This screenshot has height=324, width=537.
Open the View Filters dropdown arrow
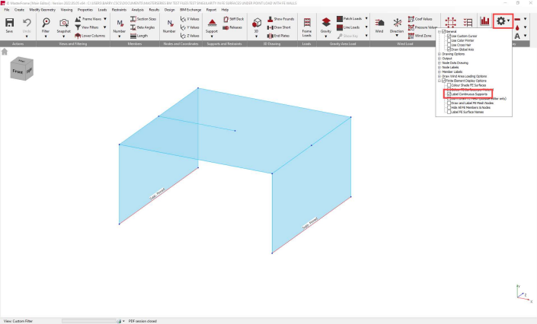tap(105, 27)
